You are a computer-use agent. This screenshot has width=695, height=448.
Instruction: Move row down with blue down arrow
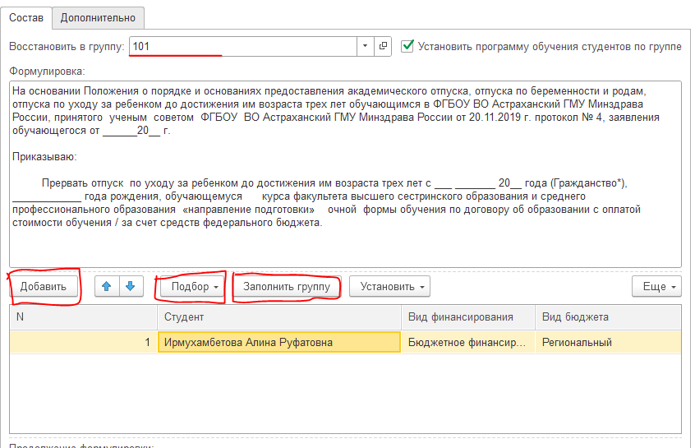pos(131,287)
